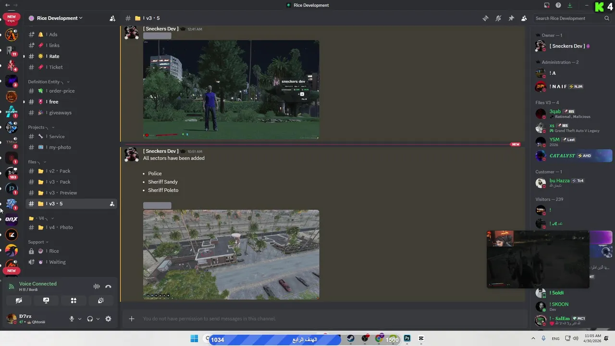Viewport: 615px width, 346px height.
Task: Toggle the share your screen button
Action: point(46,300)
